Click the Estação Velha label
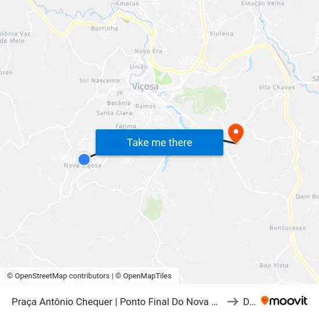 coord(263,3)
